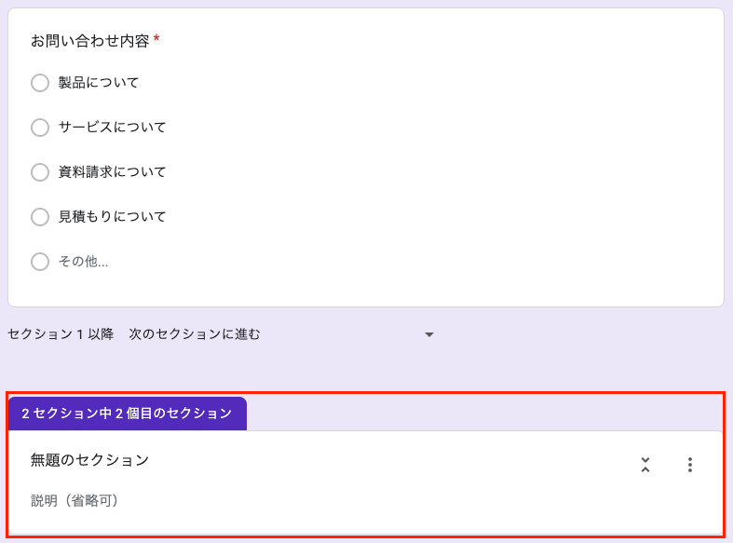Collapse the untitled section with the chevron icon
Screen dimensions: 733x543
(645, 465)
